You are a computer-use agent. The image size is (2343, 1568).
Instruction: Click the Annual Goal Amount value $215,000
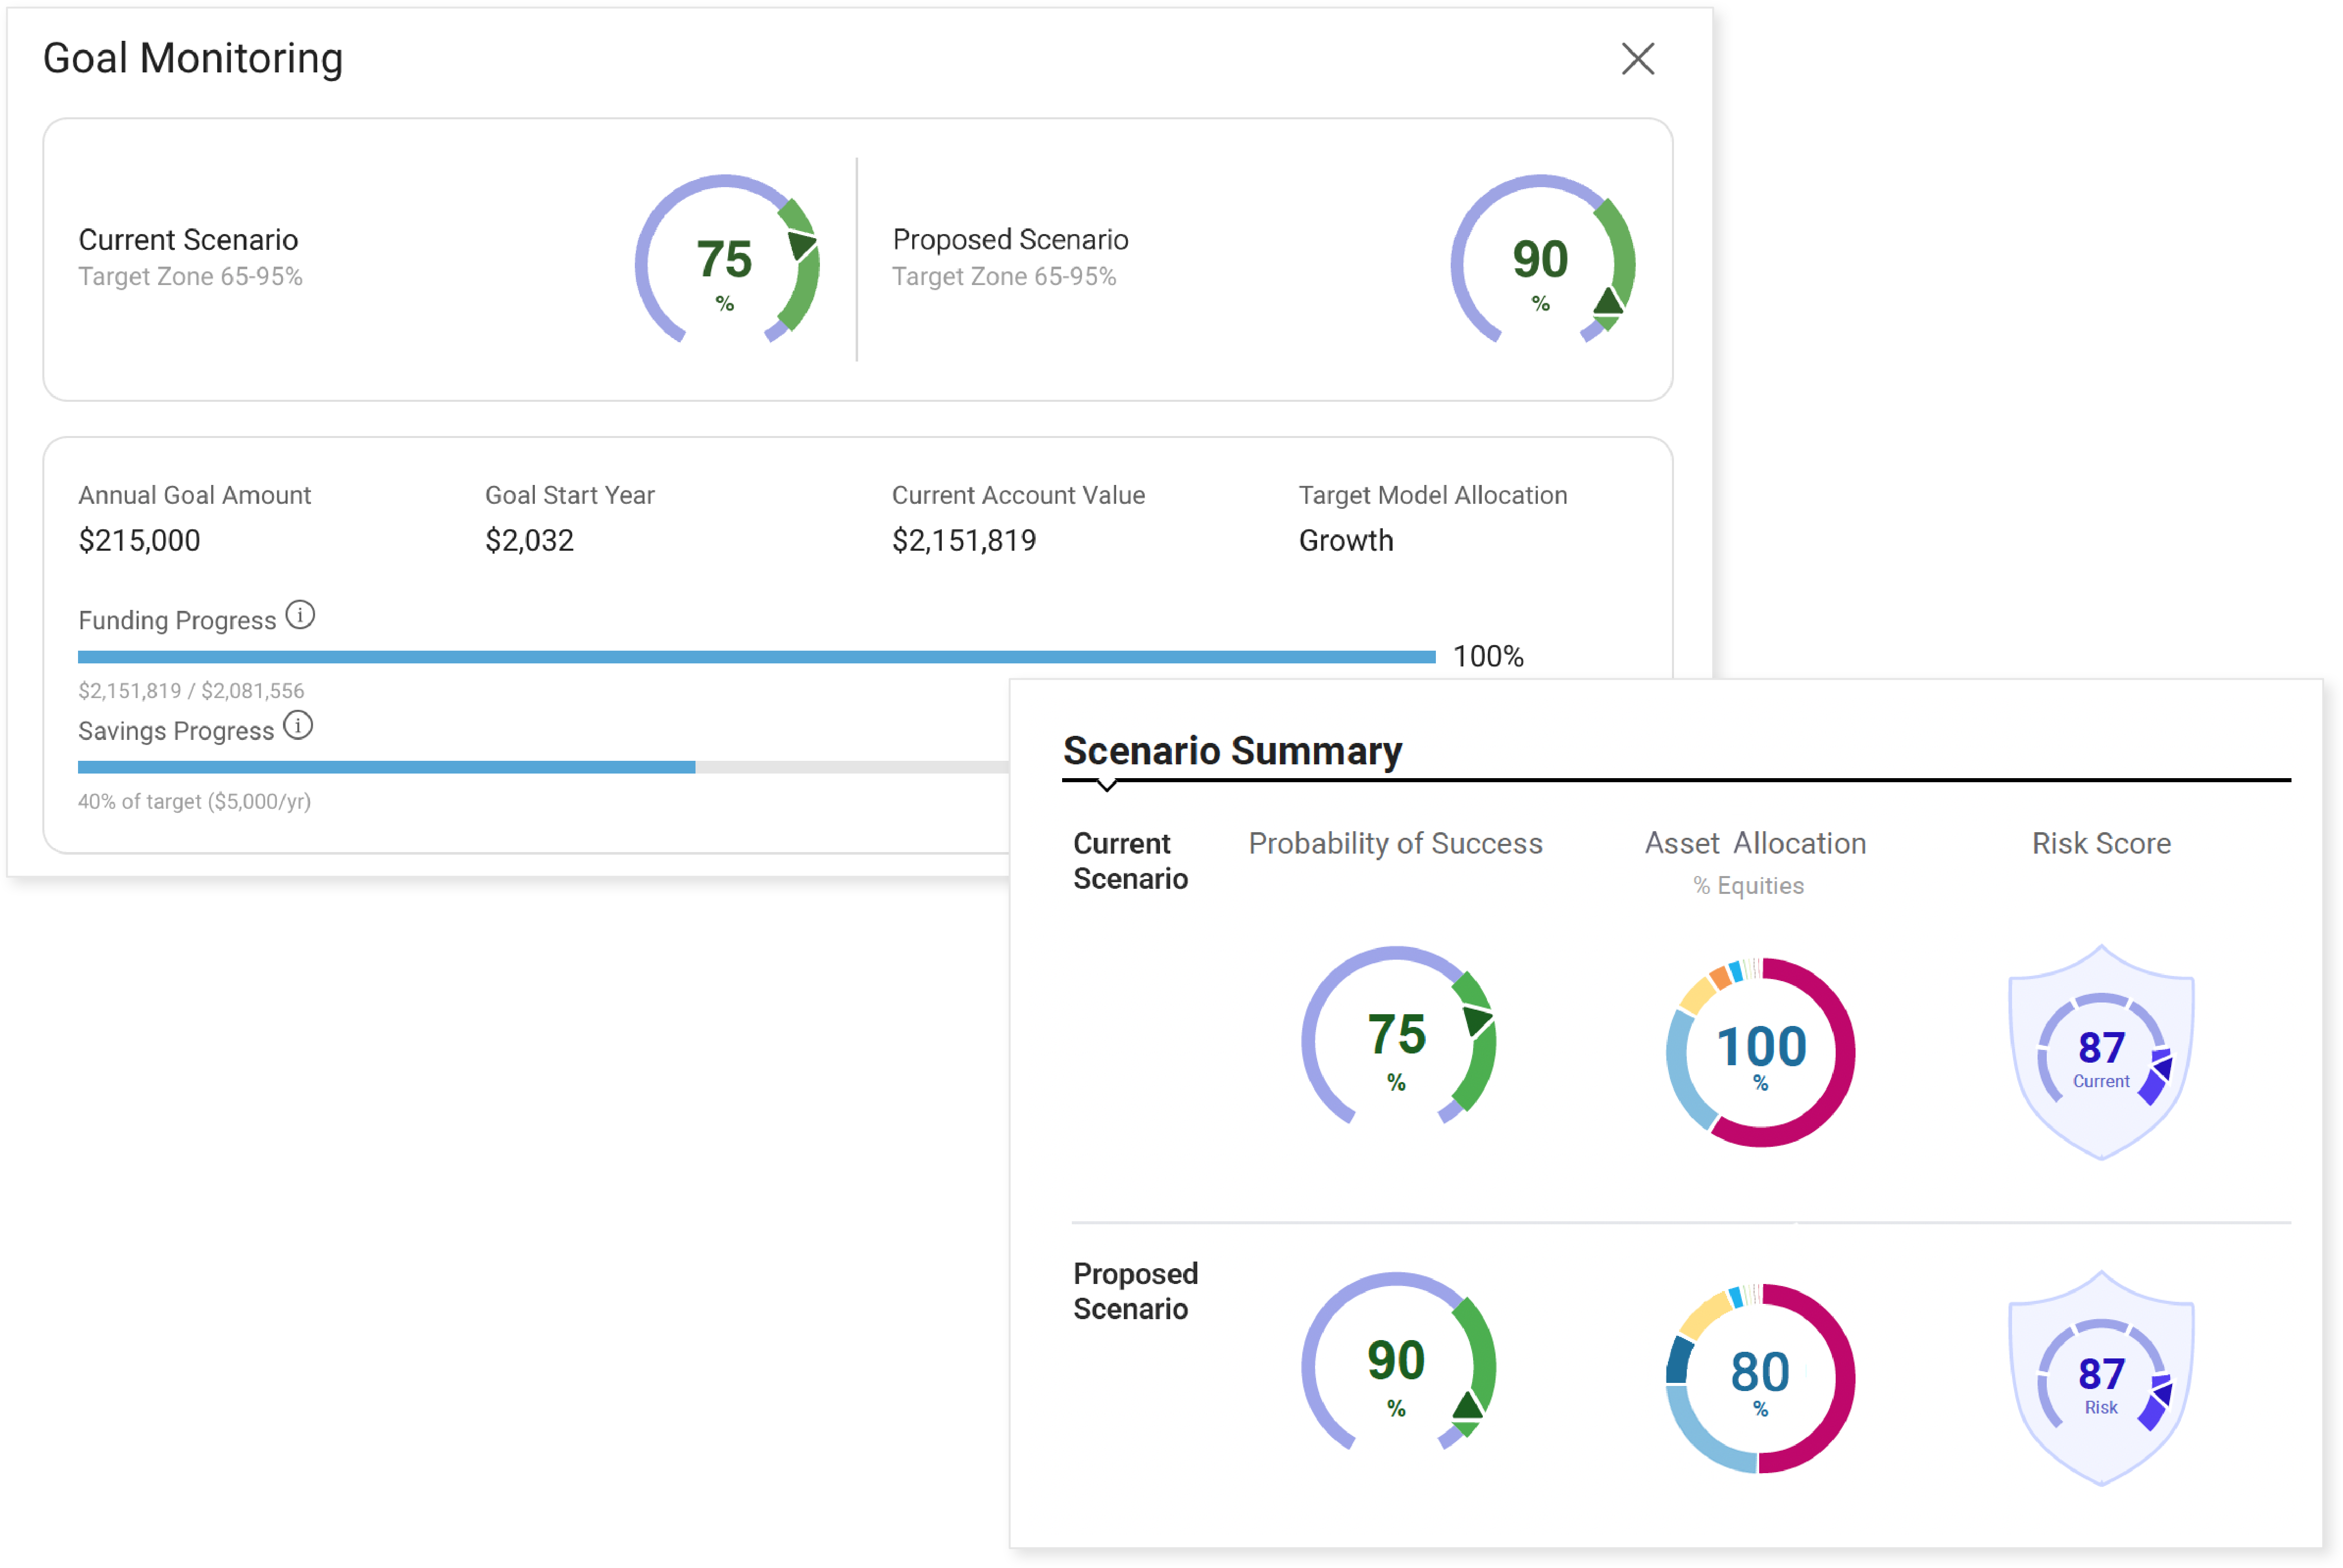click(x=139, y=541)
